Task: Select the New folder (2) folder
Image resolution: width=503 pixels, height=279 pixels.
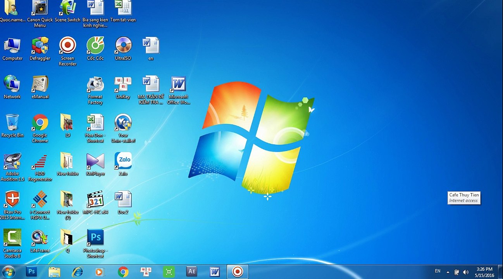Action: 67,205
